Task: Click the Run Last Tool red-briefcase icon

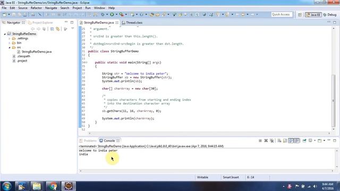Action: [x=122, y=14]
